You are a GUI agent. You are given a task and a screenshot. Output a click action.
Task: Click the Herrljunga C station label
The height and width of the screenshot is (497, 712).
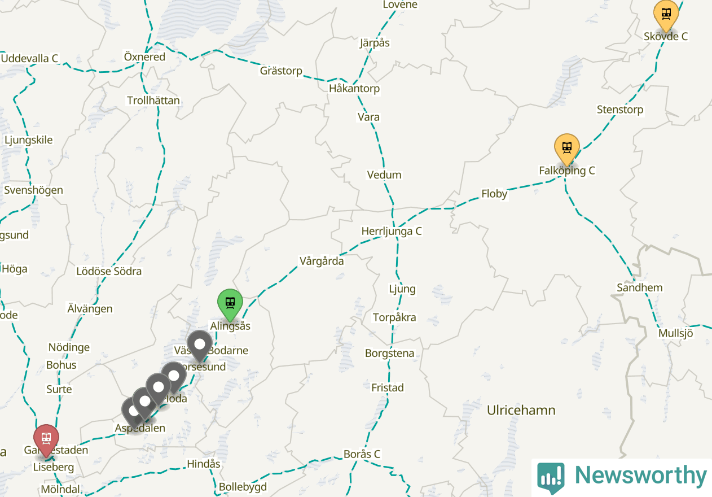tap(392, 231)
